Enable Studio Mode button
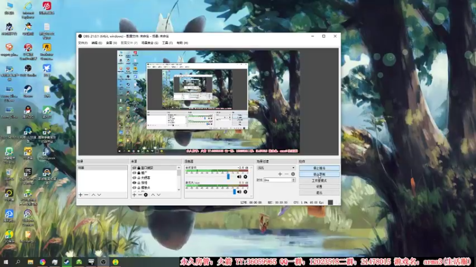Viewport: 476px width, 267px height. (x=319, y=180)
